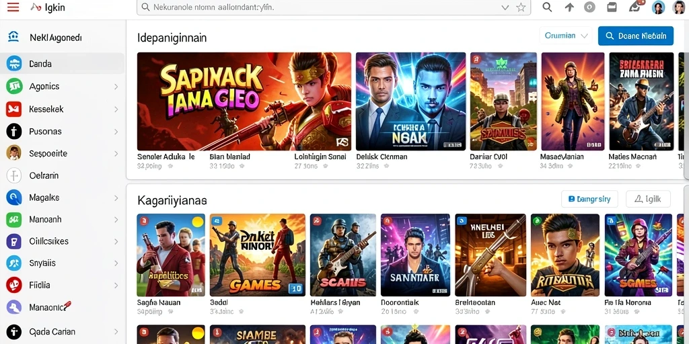Expand the Kessekek chevron
This screenshot has height=344, width=689.
pyautogui.click(x=116, y=110)
